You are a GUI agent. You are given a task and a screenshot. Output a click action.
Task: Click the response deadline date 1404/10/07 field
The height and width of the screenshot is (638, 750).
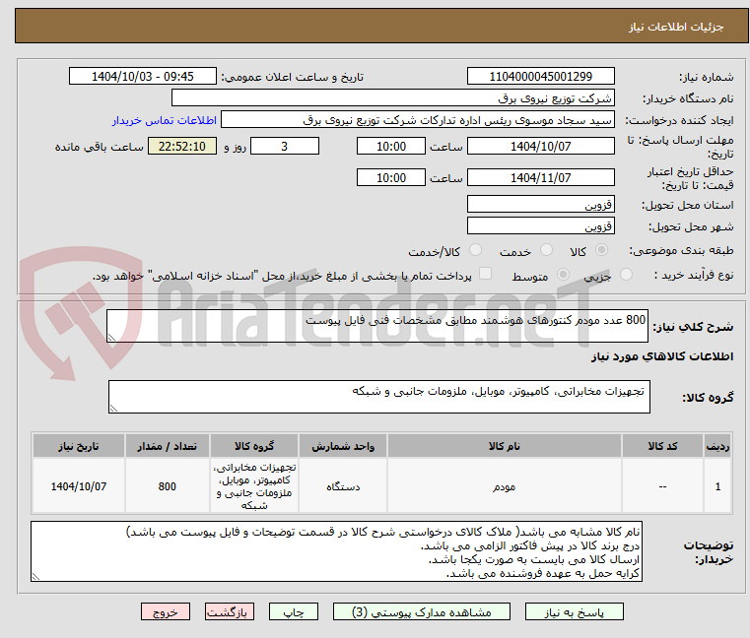pyautogui.click(x=540, y=147)
